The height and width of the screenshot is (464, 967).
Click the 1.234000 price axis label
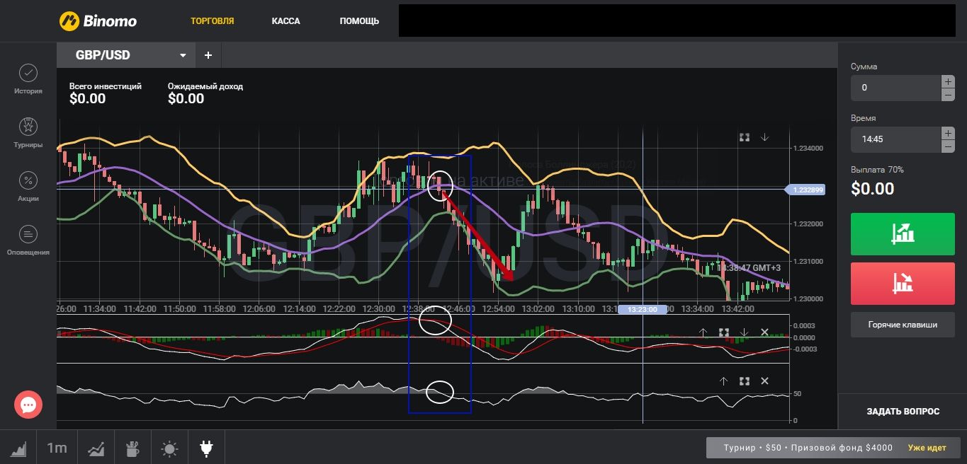point(808,149)
